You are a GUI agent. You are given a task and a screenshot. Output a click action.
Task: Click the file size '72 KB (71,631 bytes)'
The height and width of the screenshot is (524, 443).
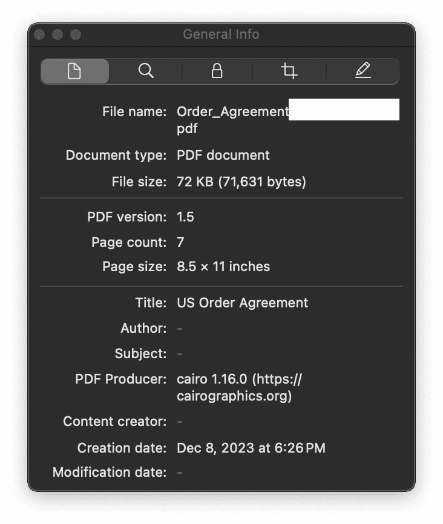[241, 182]
